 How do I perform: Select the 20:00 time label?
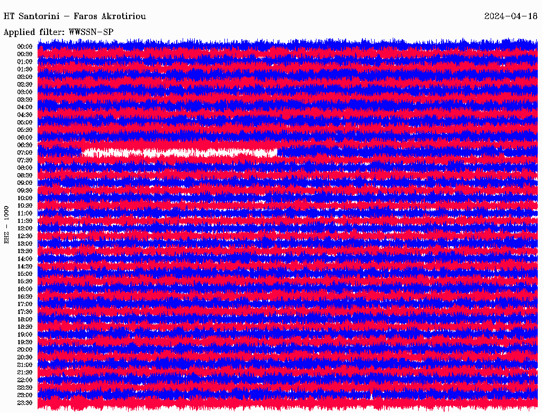[25, 349]
